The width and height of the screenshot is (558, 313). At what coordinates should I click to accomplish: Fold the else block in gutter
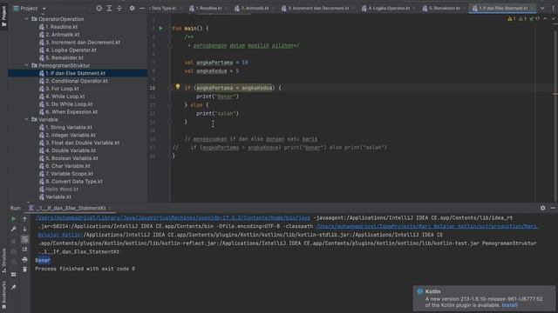pyautogui.click(x=170, y=105)
